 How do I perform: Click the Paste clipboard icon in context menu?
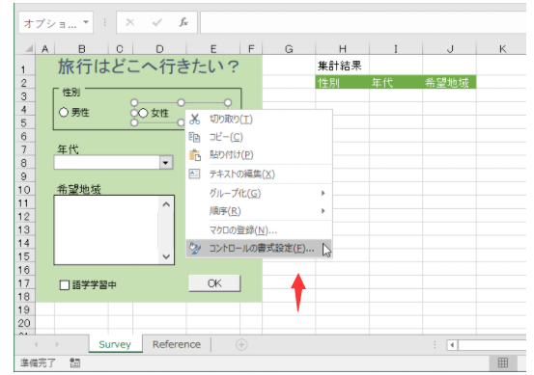194,155
